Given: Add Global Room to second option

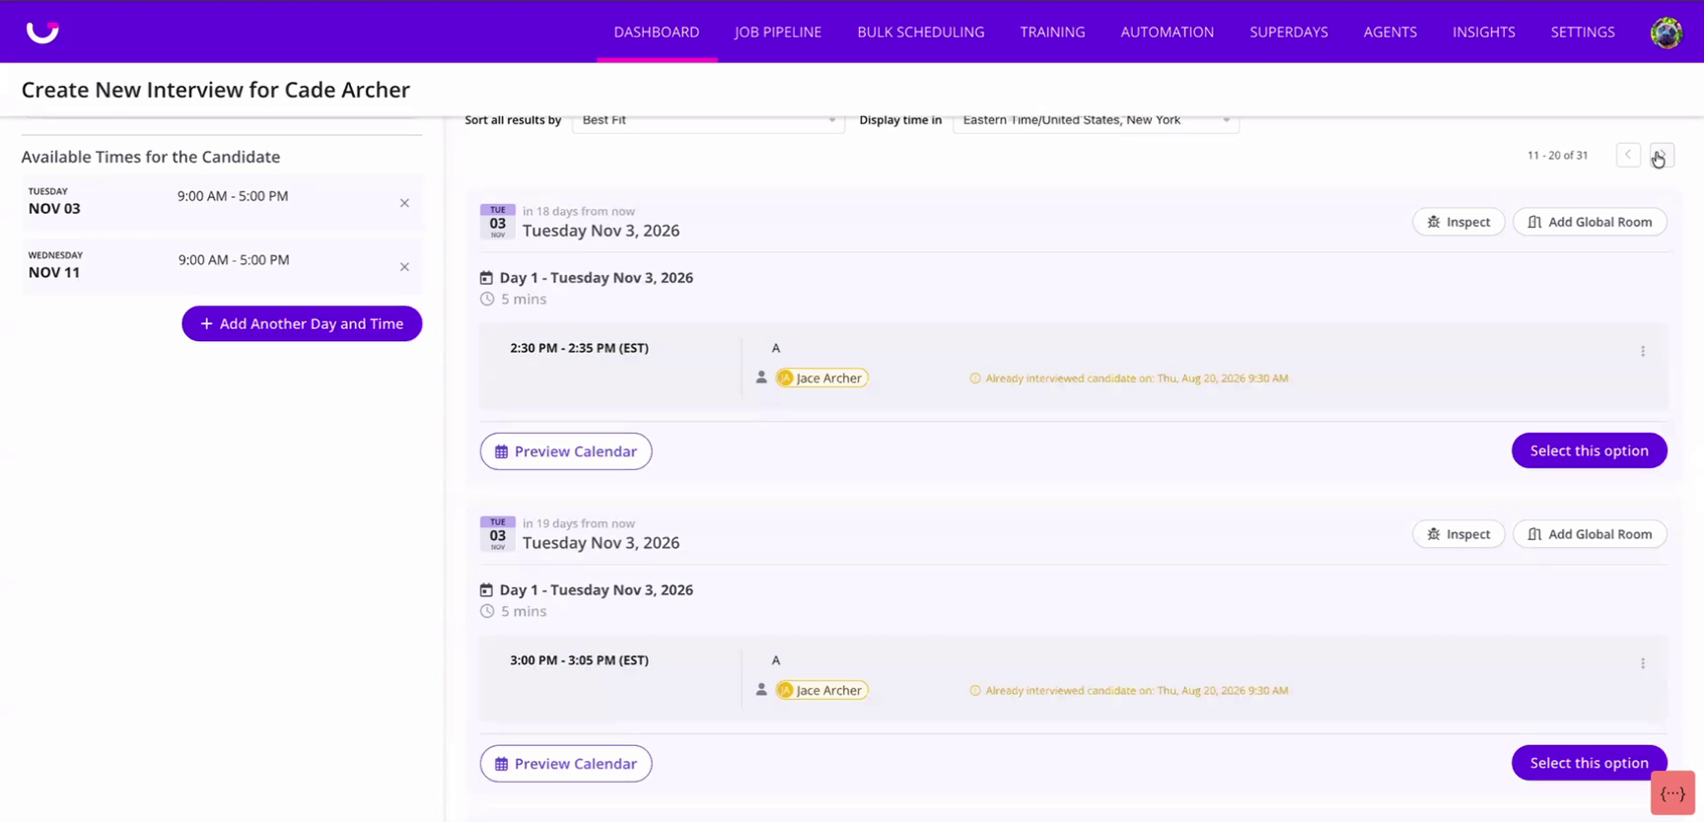Looking at the screenshot, I should click(x=1590, y=534).
